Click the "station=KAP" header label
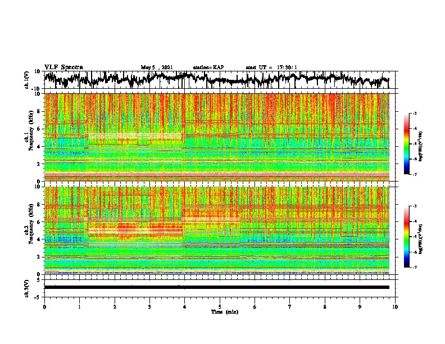This screenshot has width=445, height=344. (208, 67)
